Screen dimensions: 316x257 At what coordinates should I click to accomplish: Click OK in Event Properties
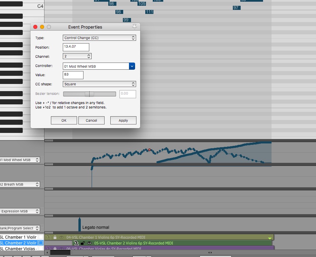pos(64,120)
